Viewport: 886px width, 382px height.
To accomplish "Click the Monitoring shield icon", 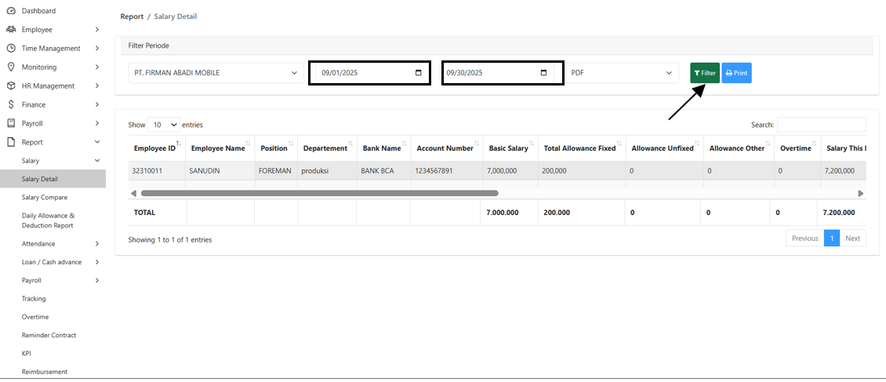I will click(x=11, y=67).
